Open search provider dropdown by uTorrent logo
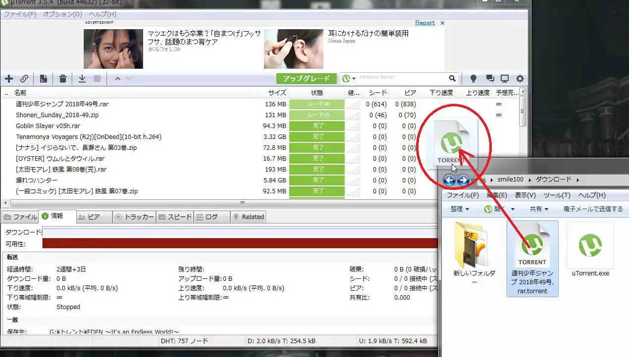Screen dimensions: 629x357 point(349,79)
